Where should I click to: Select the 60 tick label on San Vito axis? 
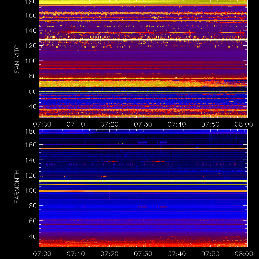33,91
